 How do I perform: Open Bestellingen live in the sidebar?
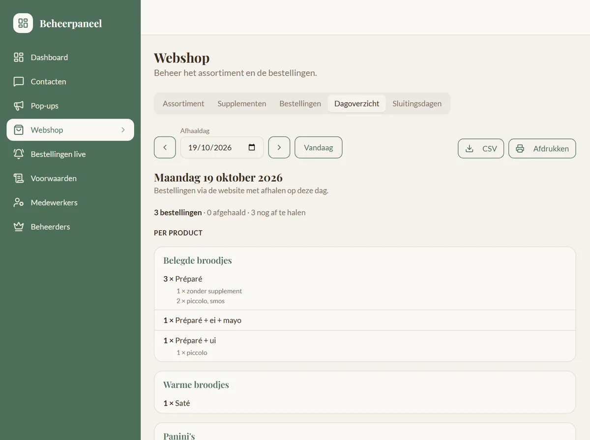click(x=70, y=154)
